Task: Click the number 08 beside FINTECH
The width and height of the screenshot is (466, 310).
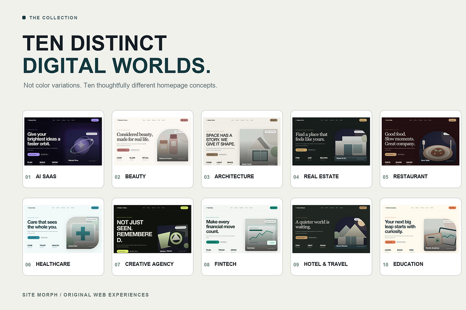Action: click(x=207, y=265)
